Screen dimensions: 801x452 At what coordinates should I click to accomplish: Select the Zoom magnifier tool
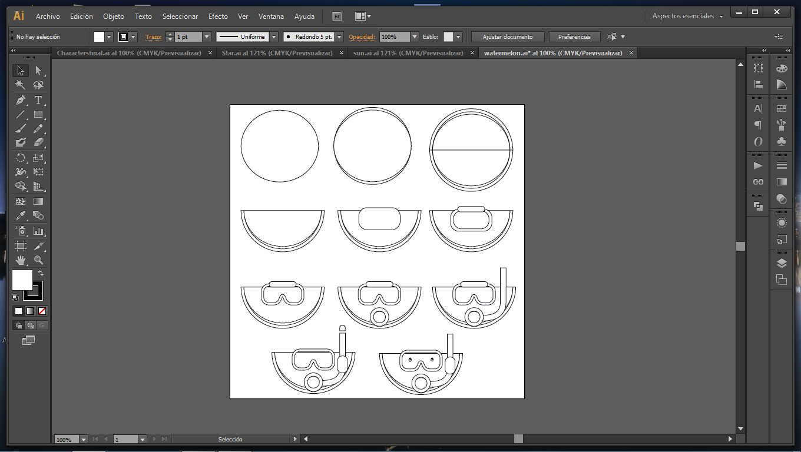point(38,260)
